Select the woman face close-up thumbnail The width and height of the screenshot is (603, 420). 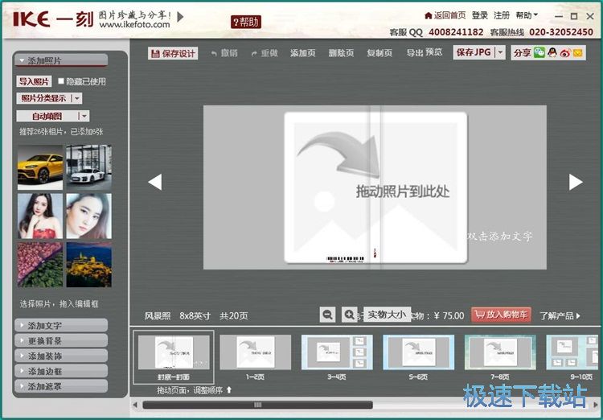tap(88, 216)
